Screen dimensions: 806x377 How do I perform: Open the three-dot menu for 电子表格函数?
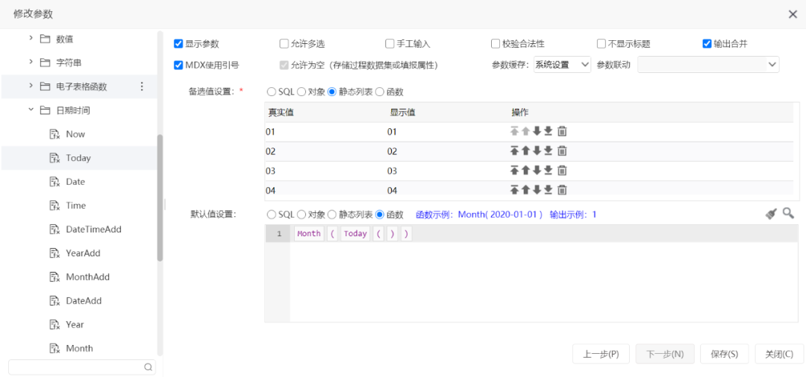tap(143, 86)
